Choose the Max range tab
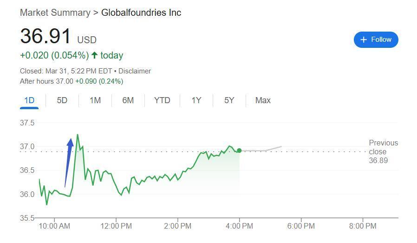417x243 pixels. coord(263,100)
